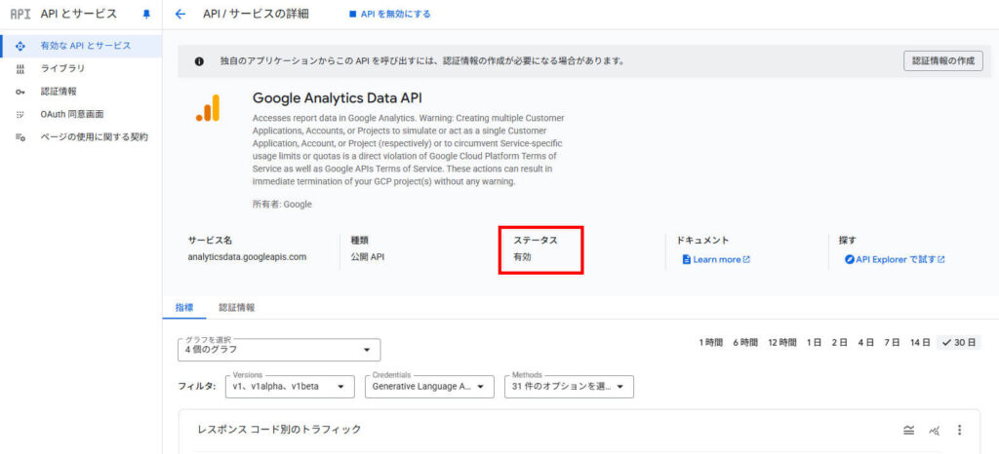
Task: Select the 6 時間 time range
Action: click(744, 343)
